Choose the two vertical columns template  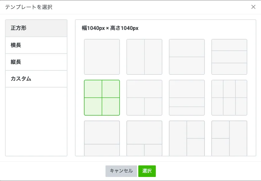pos(144,57)
